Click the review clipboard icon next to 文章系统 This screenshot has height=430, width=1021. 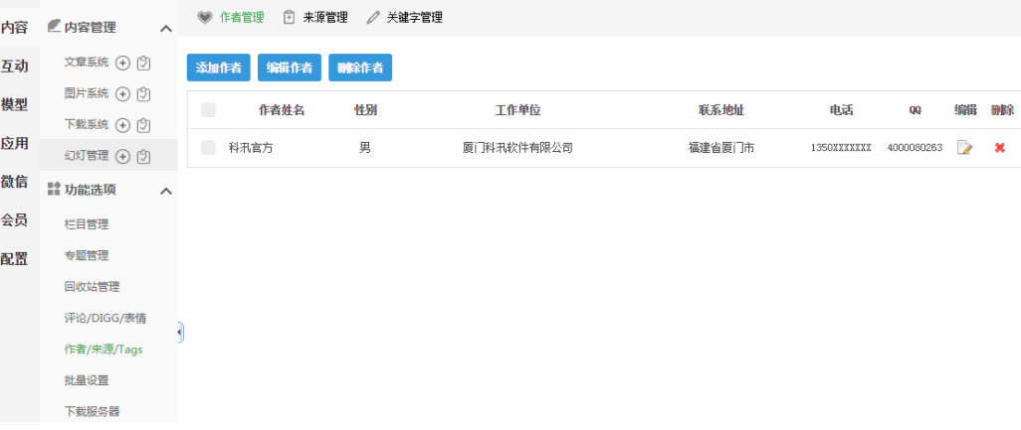(143, 63)
